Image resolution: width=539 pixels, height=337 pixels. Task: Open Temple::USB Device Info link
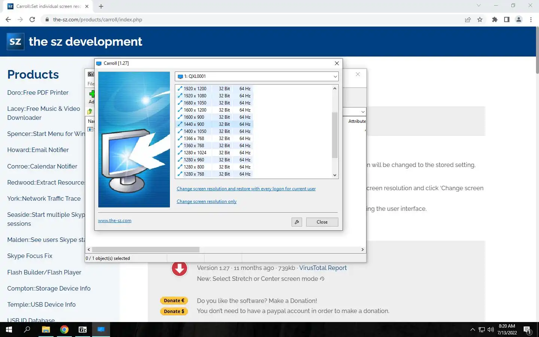tap(41, 304)
